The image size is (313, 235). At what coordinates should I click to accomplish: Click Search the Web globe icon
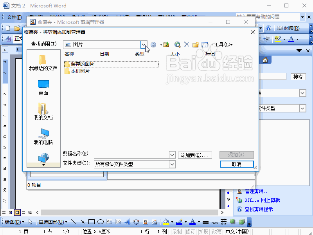pyautogui.click(x=177, y=44)
